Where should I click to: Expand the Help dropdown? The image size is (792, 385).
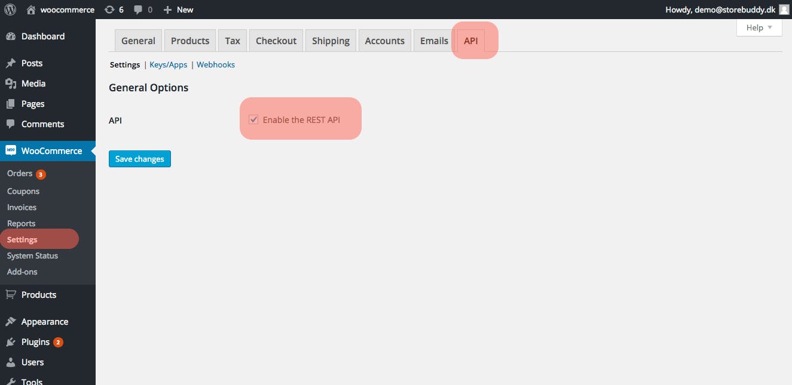click(x=759, y=27)
